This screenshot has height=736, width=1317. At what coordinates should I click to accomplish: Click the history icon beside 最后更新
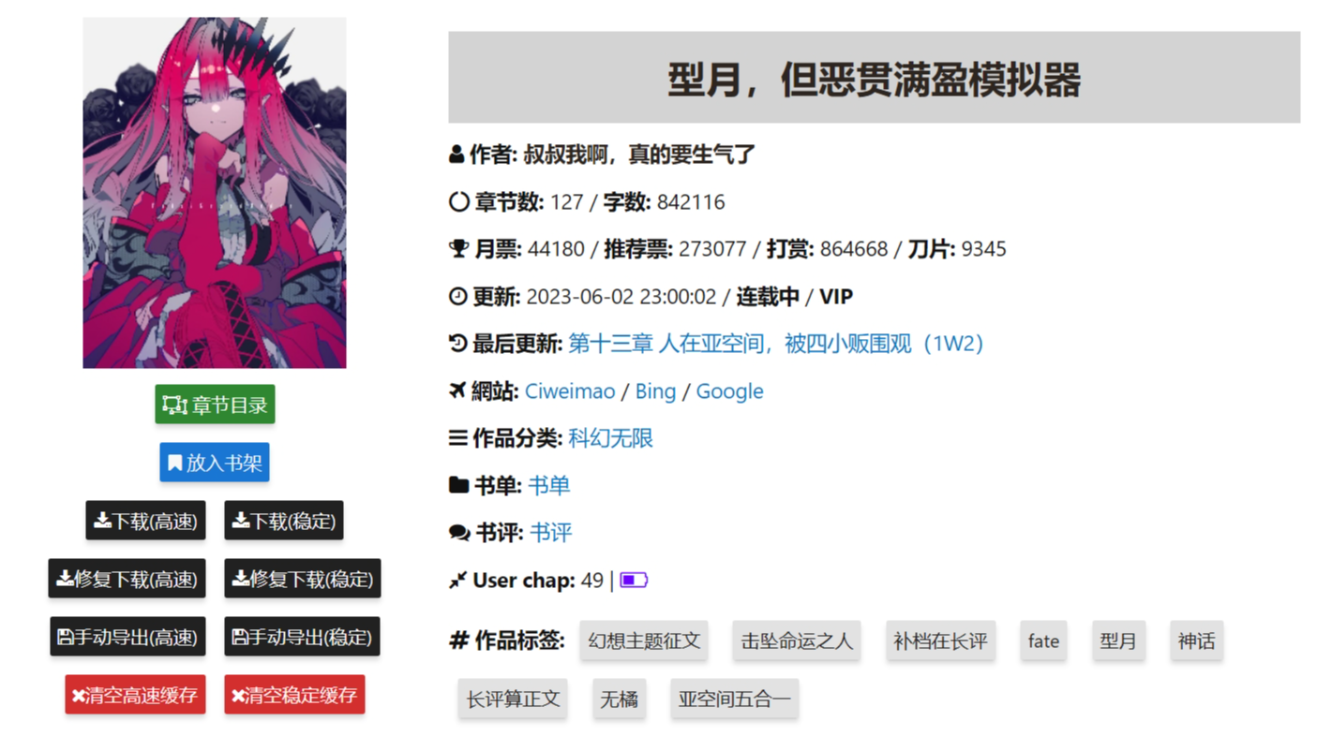click(457, 344)
